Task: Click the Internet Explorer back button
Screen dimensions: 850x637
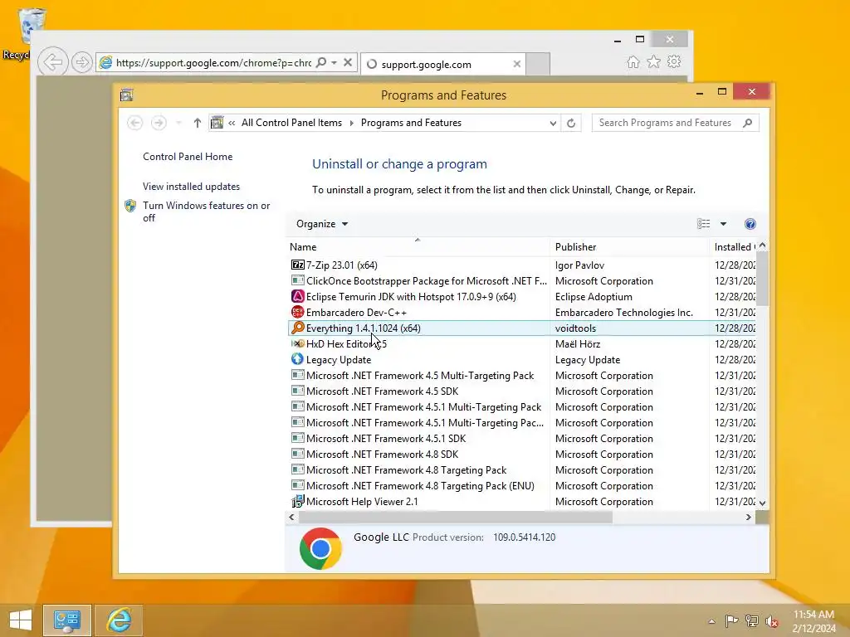Action: [53, 62]
